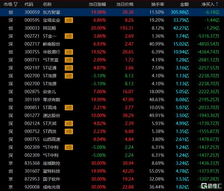Sort by 换手率 column header
Image resolution: width=224 pixels, height=191 pixels.
pyautogui.click(x=158, y=4)
